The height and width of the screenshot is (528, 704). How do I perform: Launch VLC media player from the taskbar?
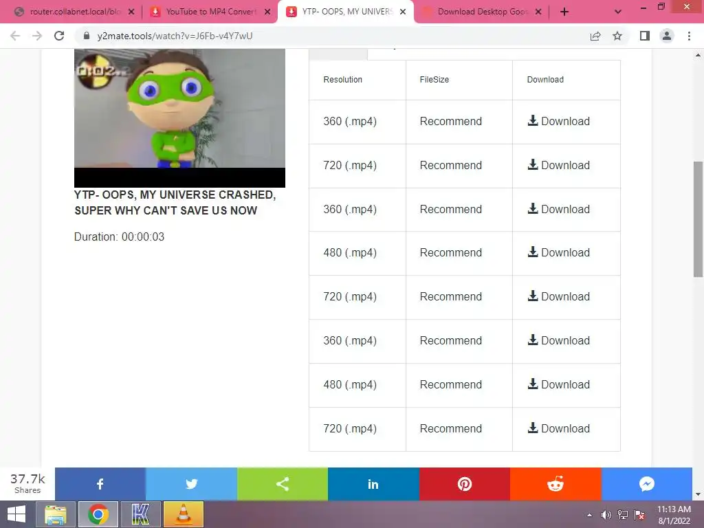point(183,514)
